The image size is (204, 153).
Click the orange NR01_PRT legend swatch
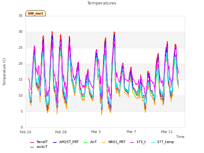104,142
